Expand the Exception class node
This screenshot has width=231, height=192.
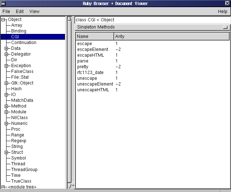(6, 66)
